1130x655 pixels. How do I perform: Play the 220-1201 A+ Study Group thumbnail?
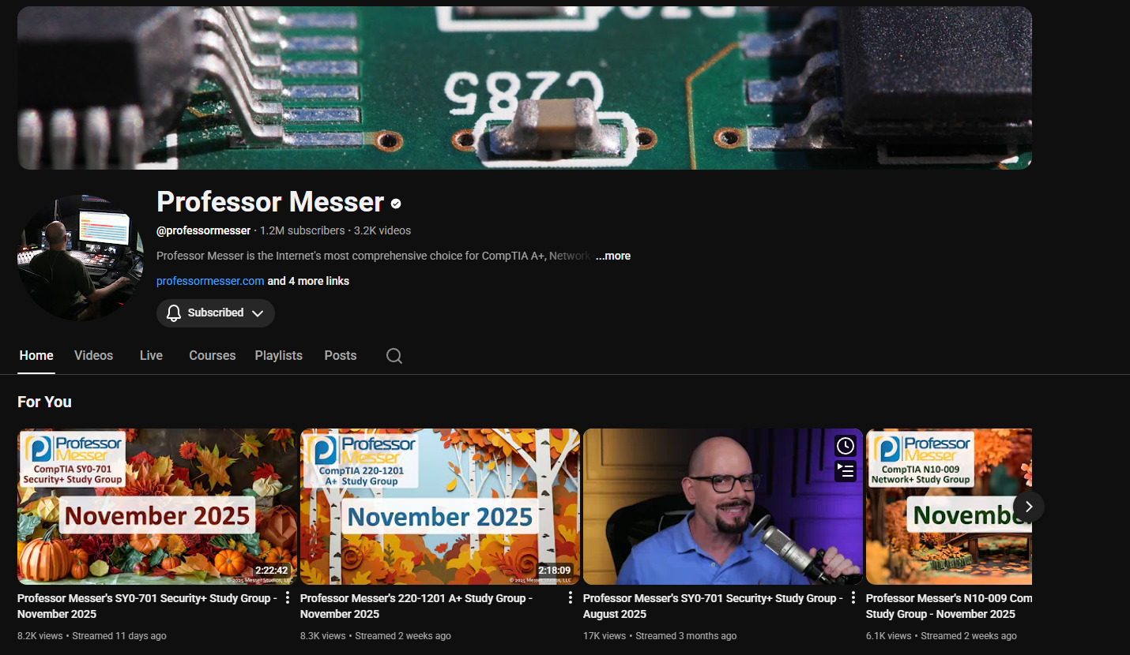coord(439,507)
